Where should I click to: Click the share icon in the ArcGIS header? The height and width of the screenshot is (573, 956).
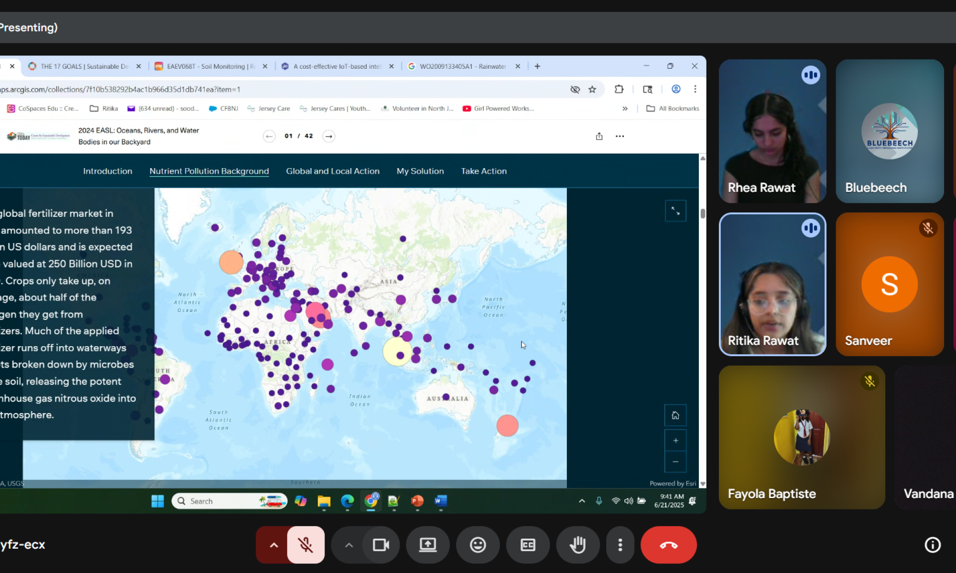(599, 136)
